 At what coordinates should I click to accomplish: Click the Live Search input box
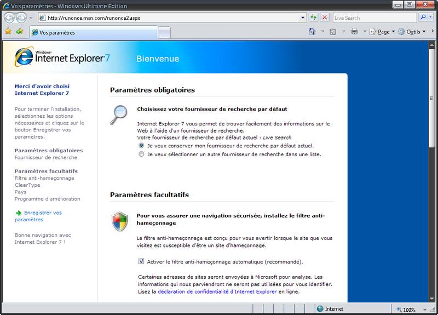pos(374,18)
